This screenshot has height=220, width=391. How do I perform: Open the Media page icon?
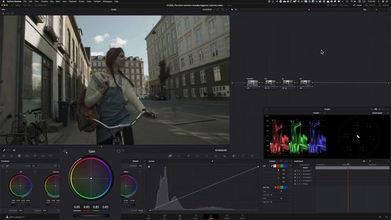(x=148, y=216)
